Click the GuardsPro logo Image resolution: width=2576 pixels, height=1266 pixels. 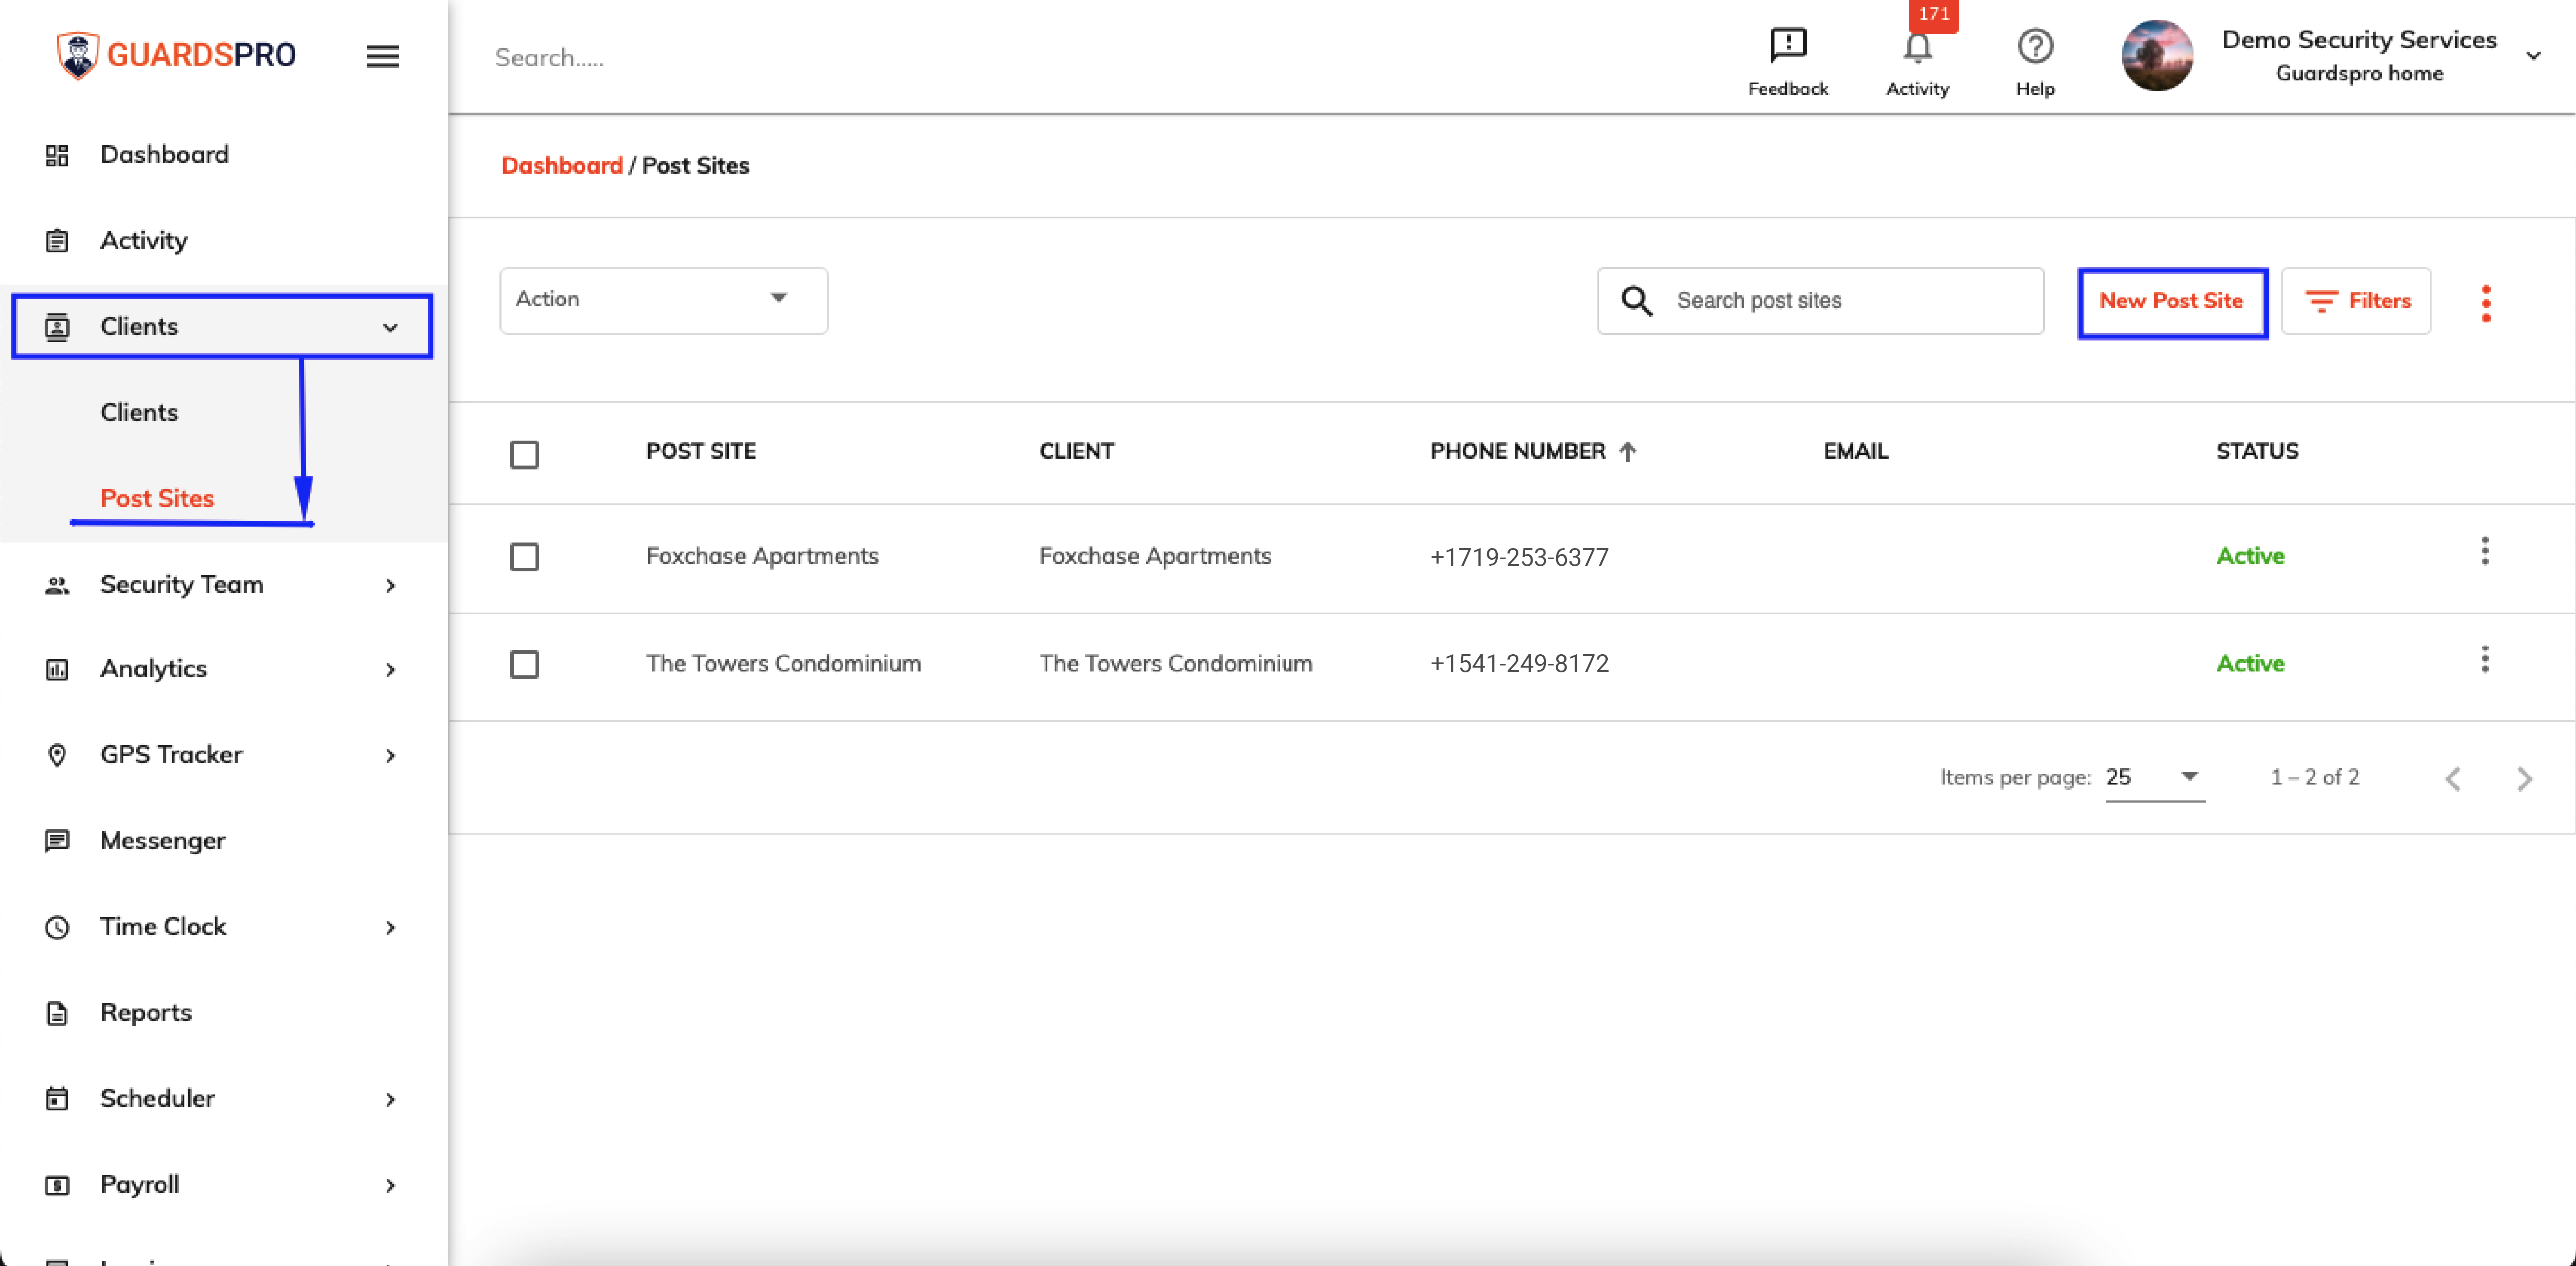[x=176, y=54]
